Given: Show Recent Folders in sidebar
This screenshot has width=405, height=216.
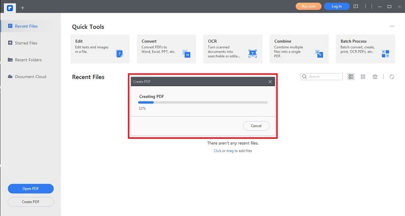Looking at the screenshot, I should coord(28,60).
